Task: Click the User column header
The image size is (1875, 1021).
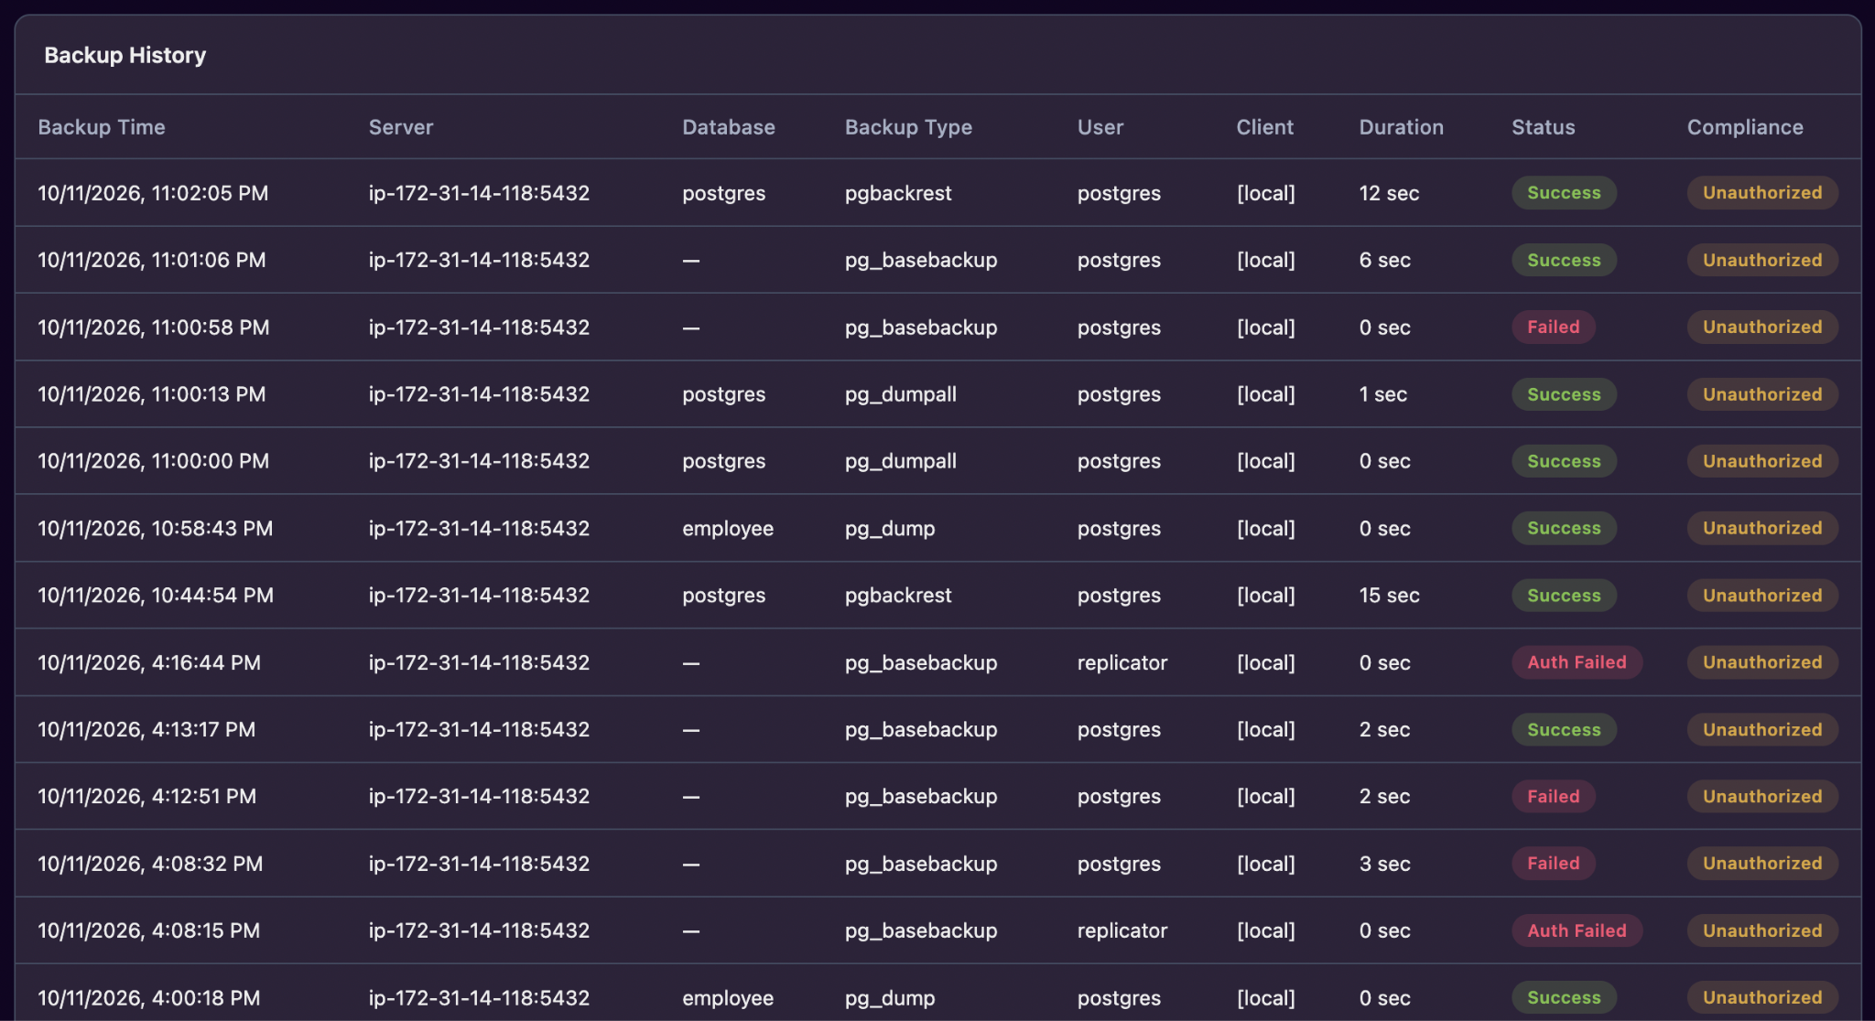Action: [1100, 127]
